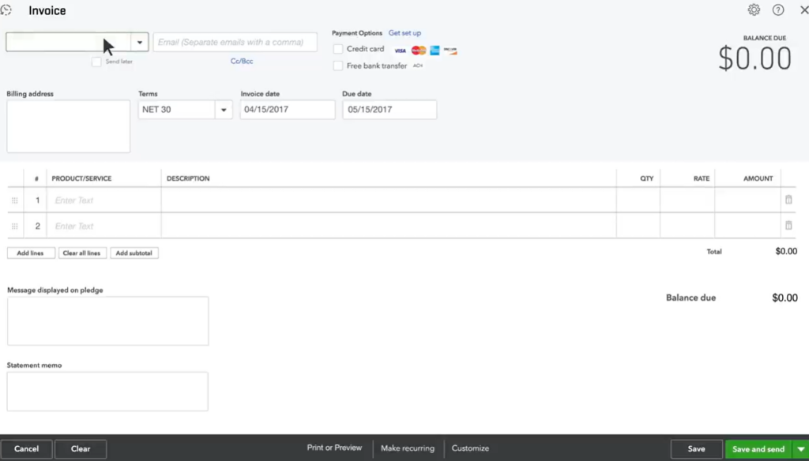Open the customer selection dropdown
This screenshot has height=461, width=809.
[x=140, y=42]
